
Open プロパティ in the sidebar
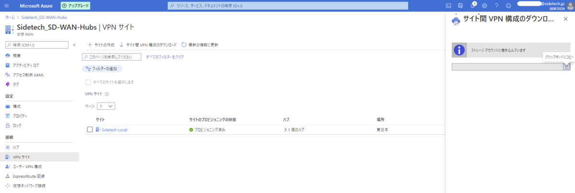tap(20, 116)
